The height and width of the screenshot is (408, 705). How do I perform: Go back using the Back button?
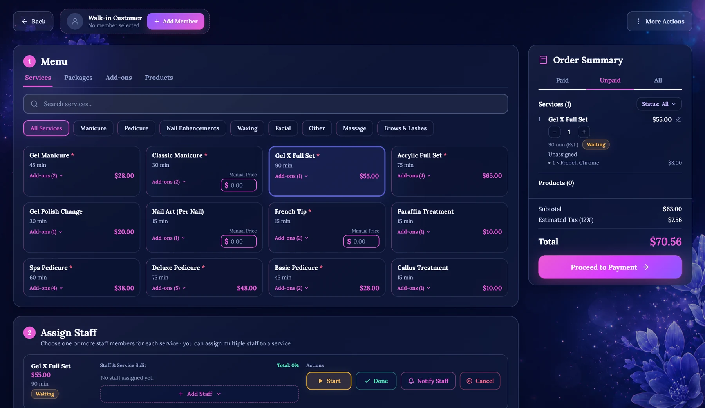33,22
